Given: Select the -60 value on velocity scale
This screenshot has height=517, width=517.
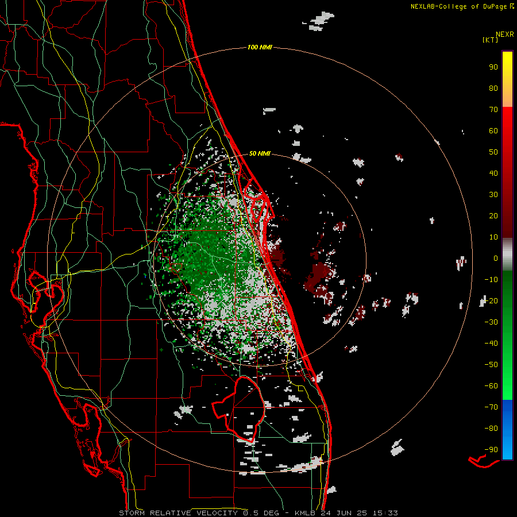Looking at the screenshot, I should 491,386.
